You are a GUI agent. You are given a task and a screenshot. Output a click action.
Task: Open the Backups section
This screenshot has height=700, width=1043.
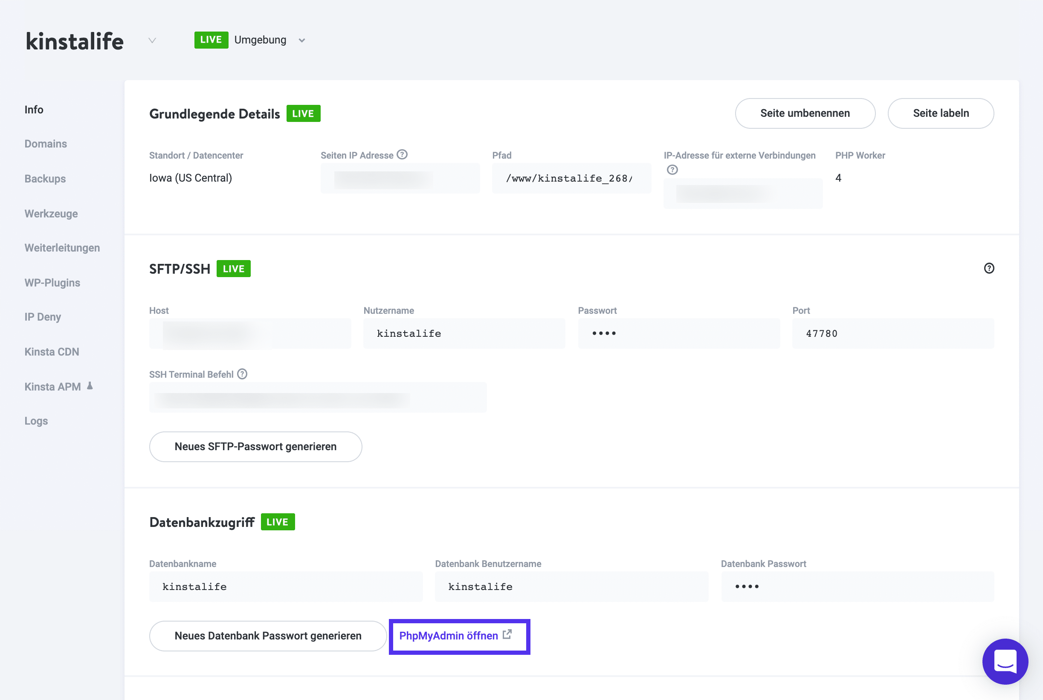45,179
